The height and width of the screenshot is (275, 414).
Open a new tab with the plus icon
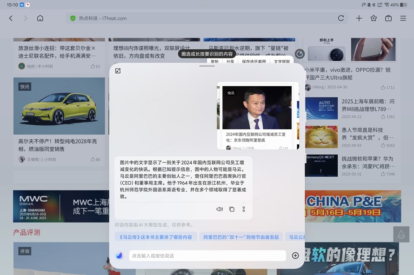[359, 18]
